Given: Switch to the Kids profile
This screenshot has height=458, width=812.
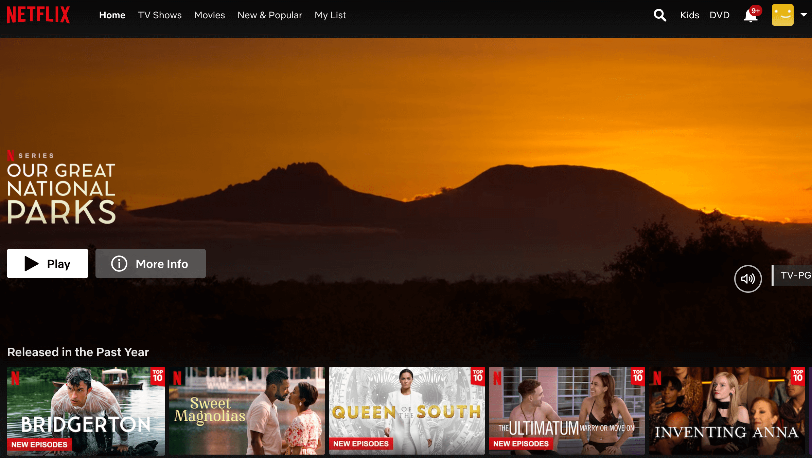Looking at the screenshot, I should click(690, 15).
